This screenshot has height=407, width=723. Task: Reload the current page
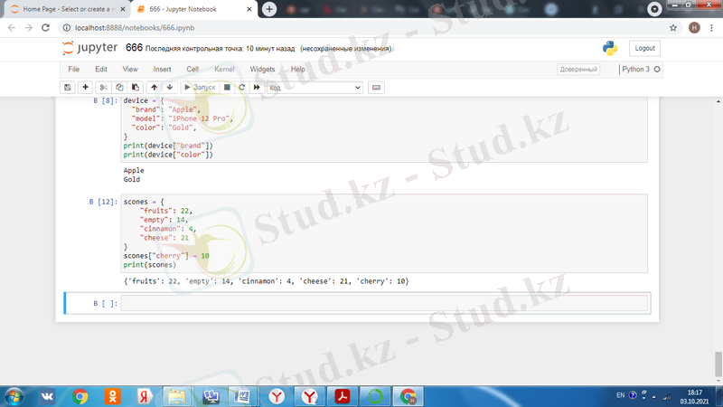[45, 28]
